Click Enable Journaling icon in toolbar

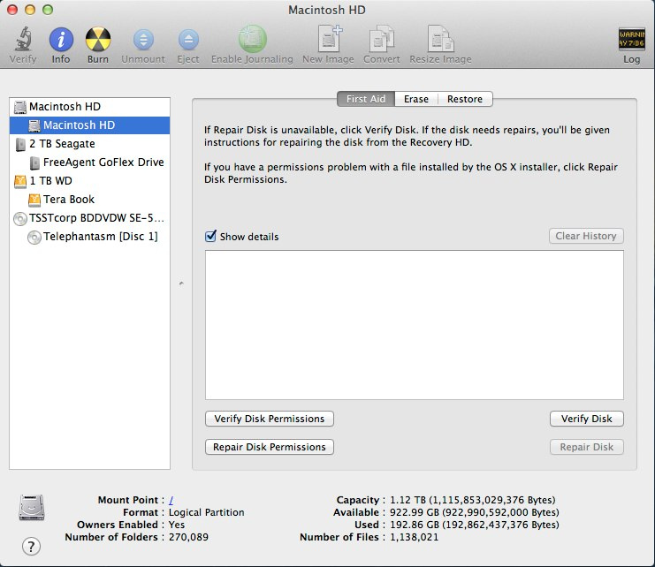click(x=252, y=39)
